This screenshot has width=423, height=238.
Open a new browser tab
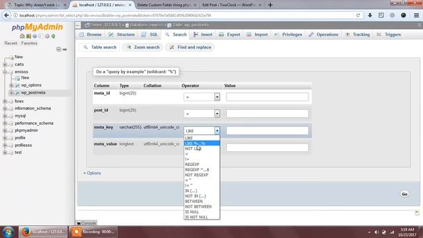pos(270,5)
